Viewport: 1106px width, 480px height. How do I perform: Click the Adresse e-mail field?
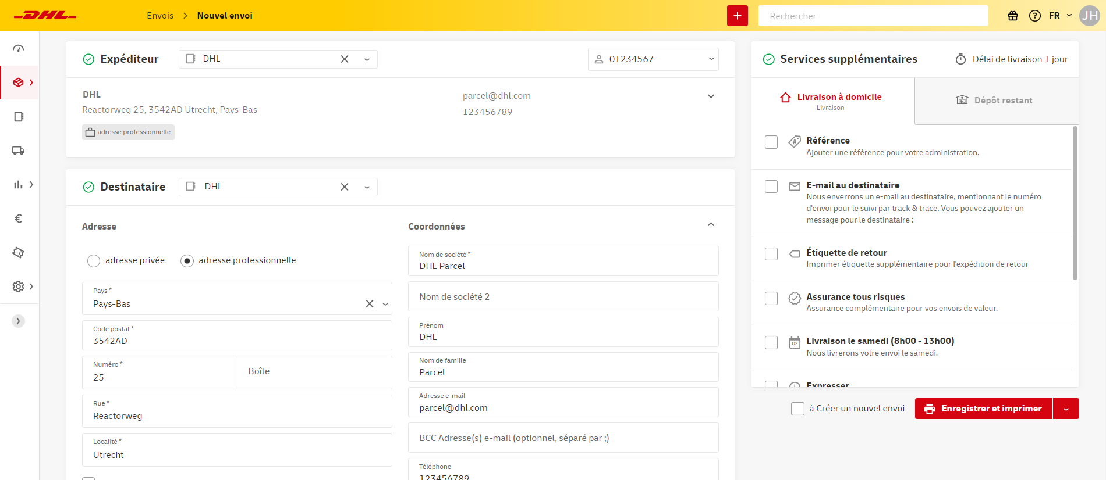pyautogui.click(x=563, y=403)
